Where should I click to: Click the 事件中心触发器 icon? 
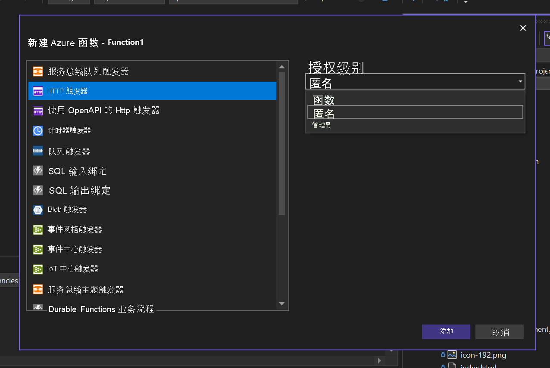tap(38, 250)
